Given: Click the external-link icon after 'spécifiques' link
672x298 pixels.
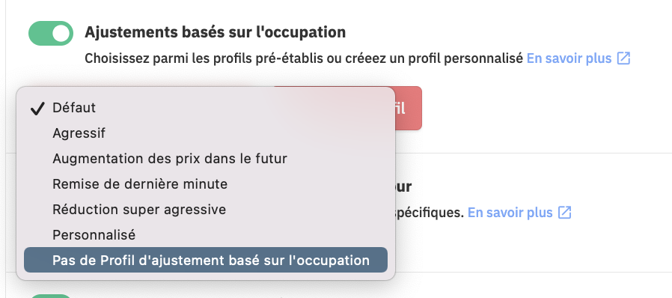Looking at the screenshot, I should point(565,212).
